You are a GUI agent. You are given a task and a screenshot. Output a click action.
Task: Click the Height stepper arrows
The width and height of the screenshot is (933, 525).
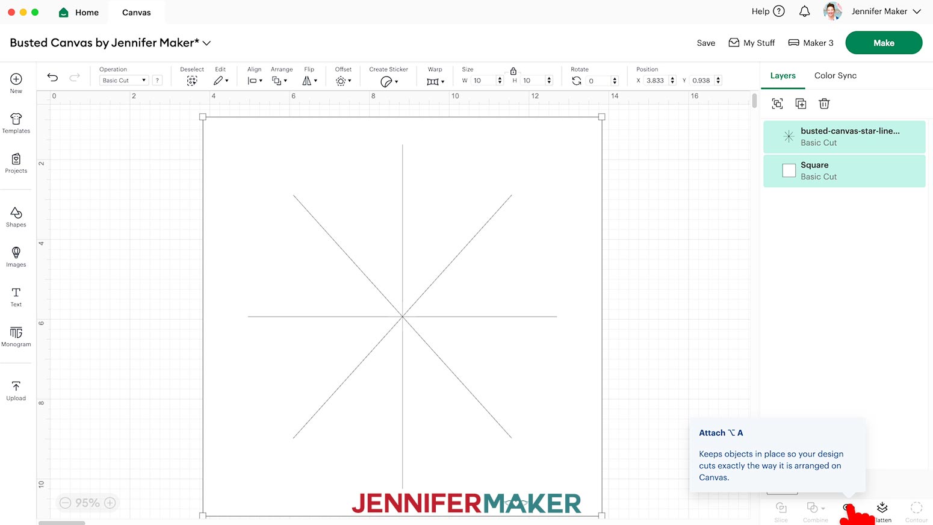(549, 81)
